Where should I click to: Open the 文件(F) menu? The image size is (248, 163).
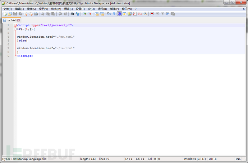(x=8, y=9)
